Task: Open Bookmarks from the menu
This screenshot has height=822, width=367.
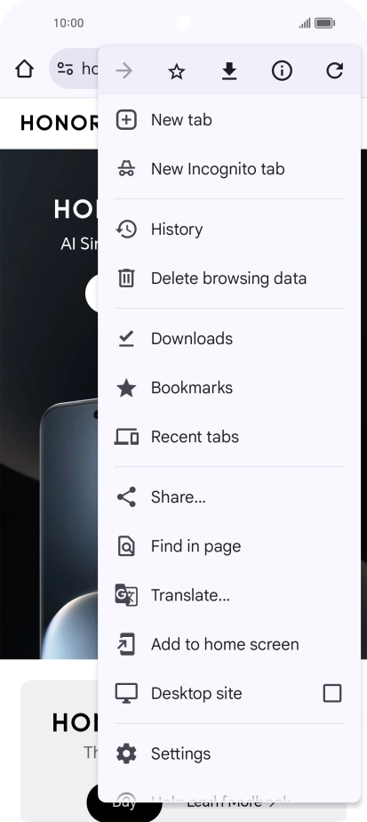Action: [229, 387]
